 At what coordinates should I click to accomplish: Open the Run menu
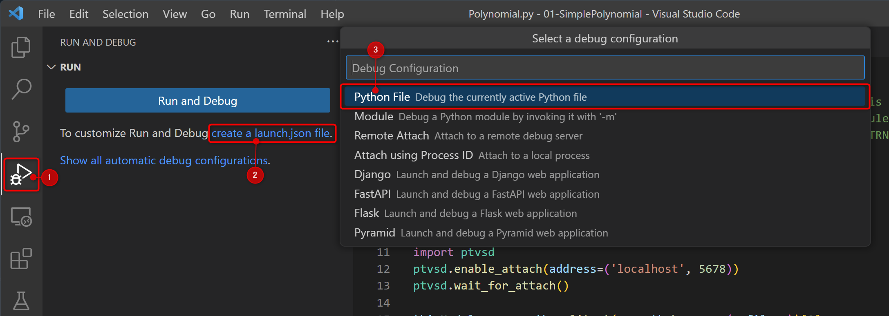tap(240, 14)
